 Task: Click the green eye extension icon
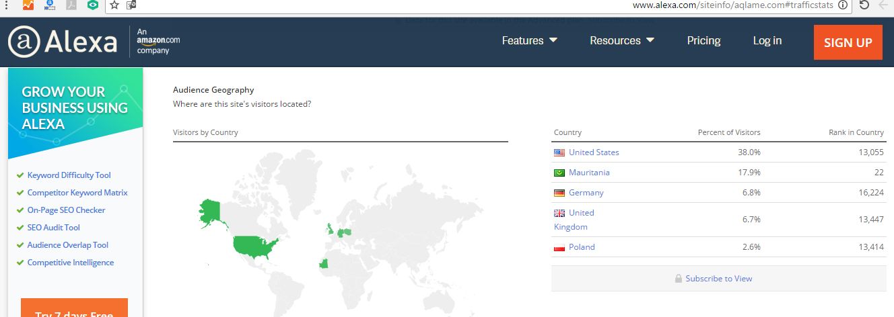(93, 5)
